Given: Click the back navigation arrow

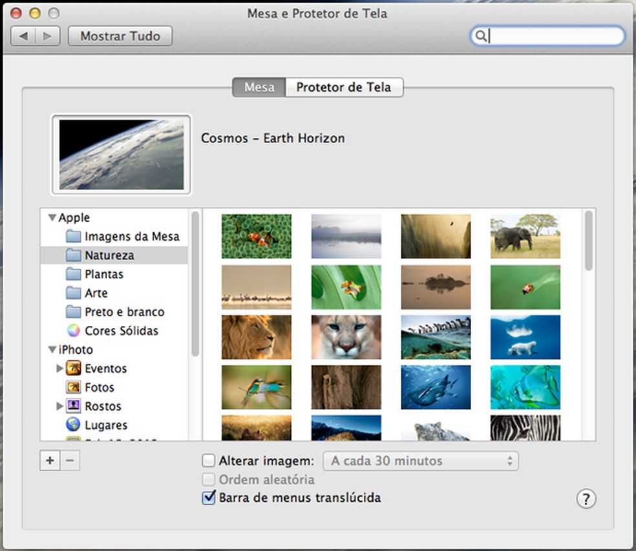Looking at the screenshot, I should [24, 36].
